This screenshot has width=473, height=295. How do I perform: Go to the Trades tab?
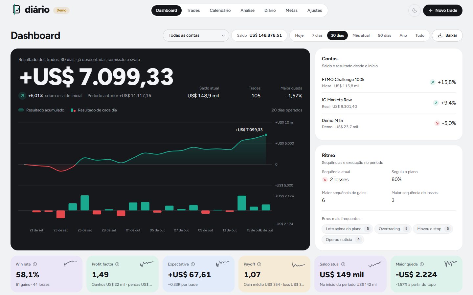pos(193,10)
